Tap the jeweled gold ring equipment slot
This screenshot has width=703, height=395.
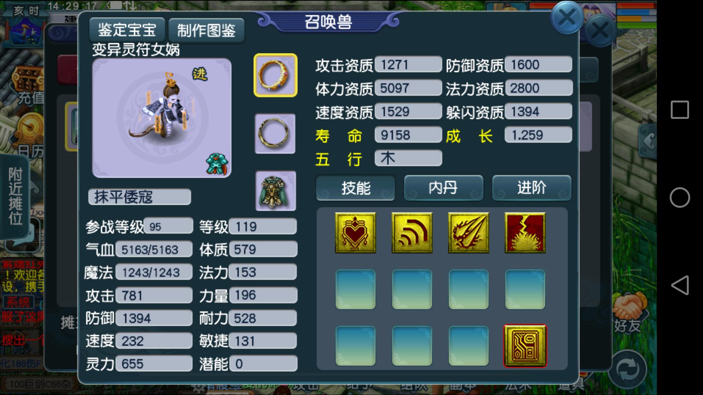(x=275, y=75)
